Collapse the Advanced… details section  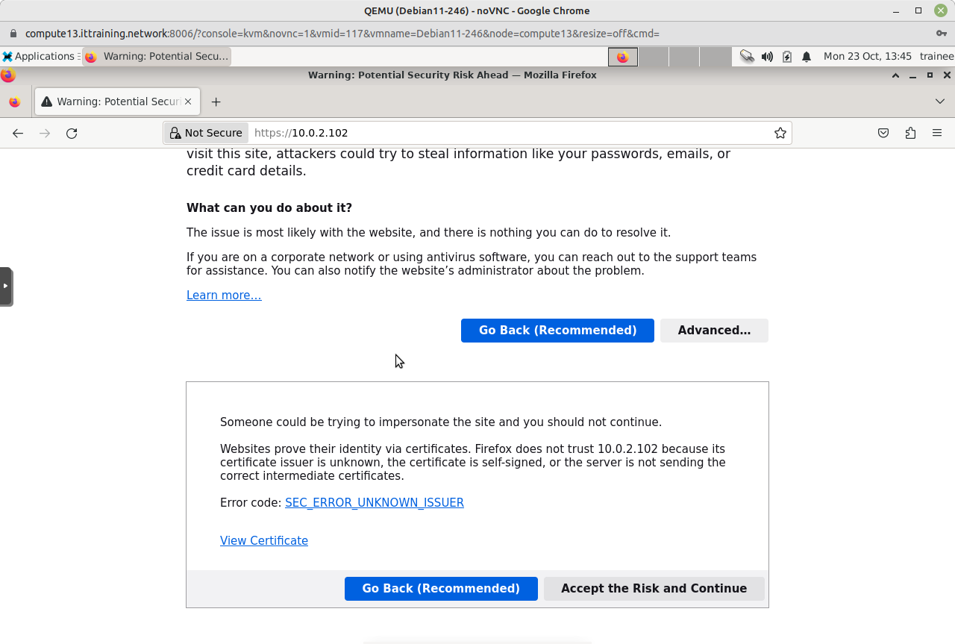coord(714,331)
